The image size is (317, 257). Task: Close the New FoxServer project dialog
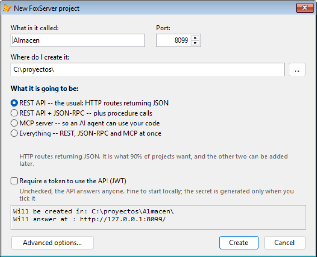click(x=305, y=8)
